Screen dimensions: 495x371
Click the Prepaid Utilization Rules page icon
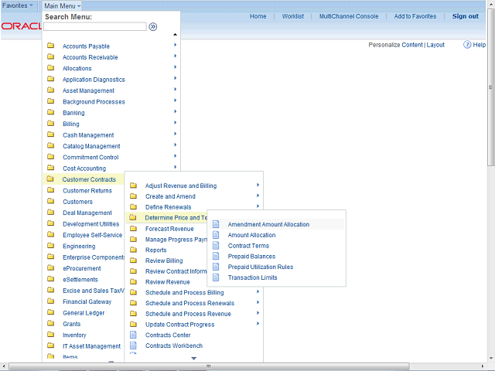(216, 267)
